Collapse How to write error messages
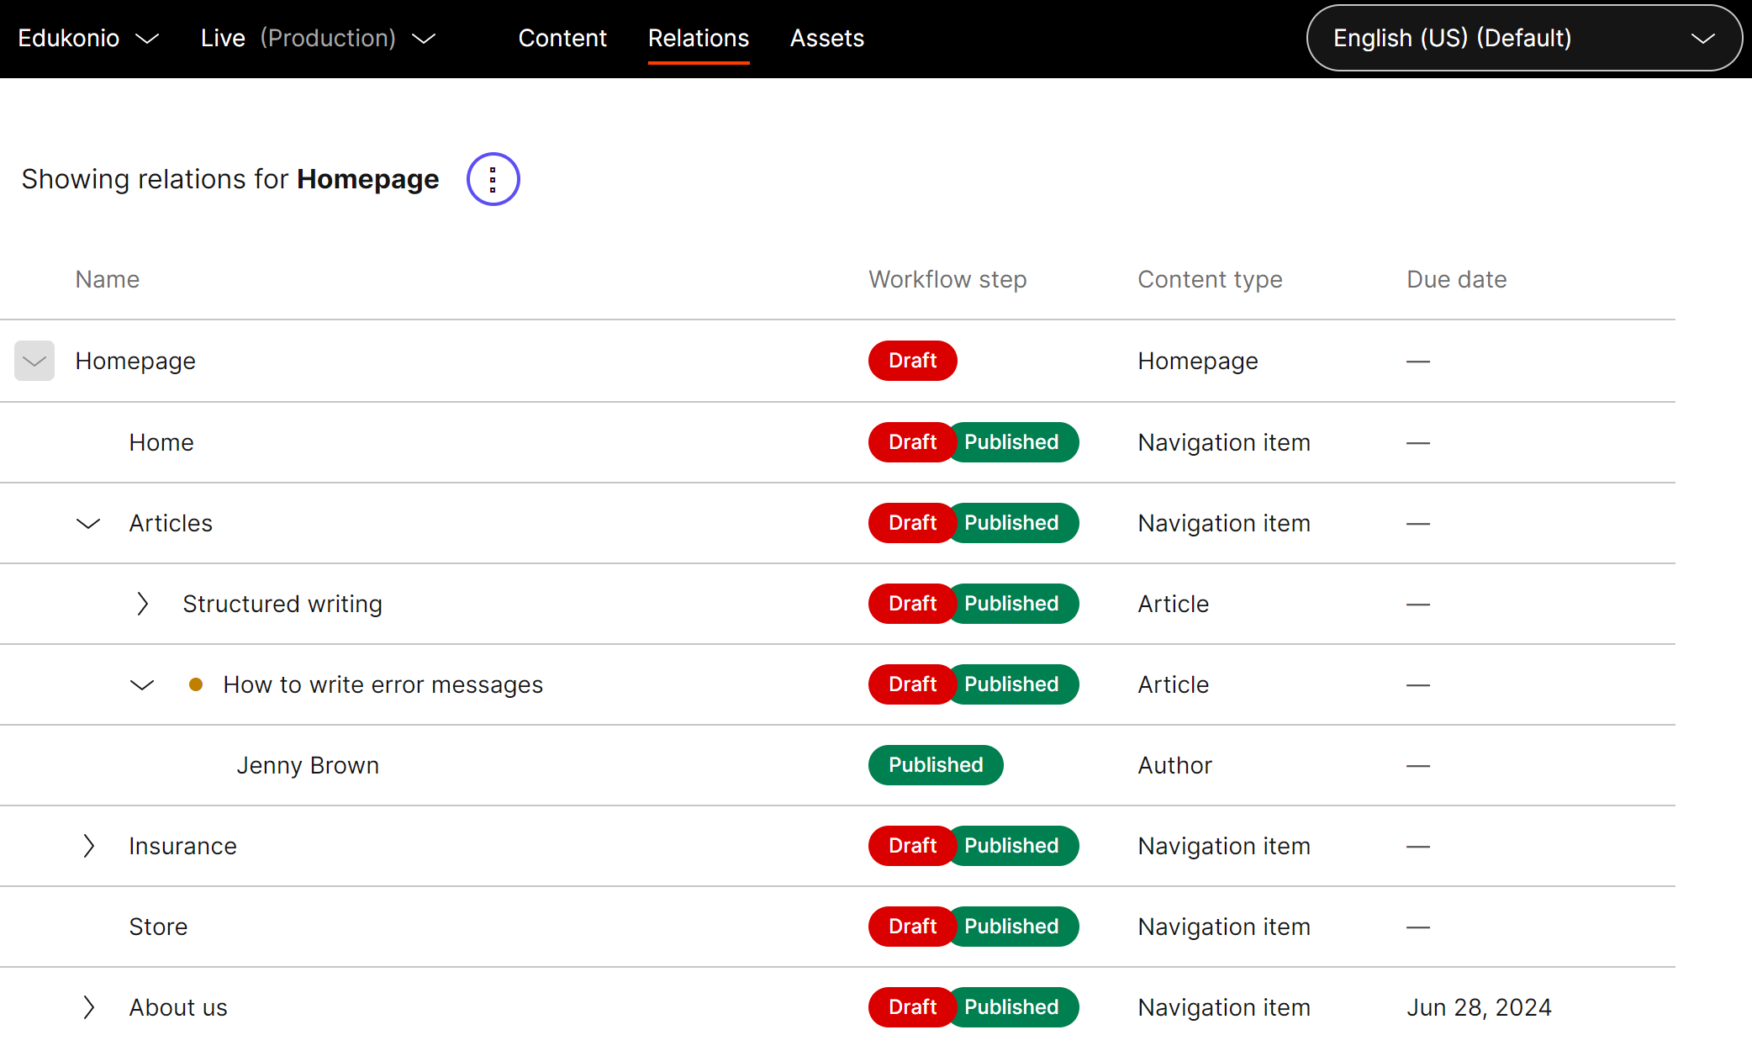 click(142, 685)
